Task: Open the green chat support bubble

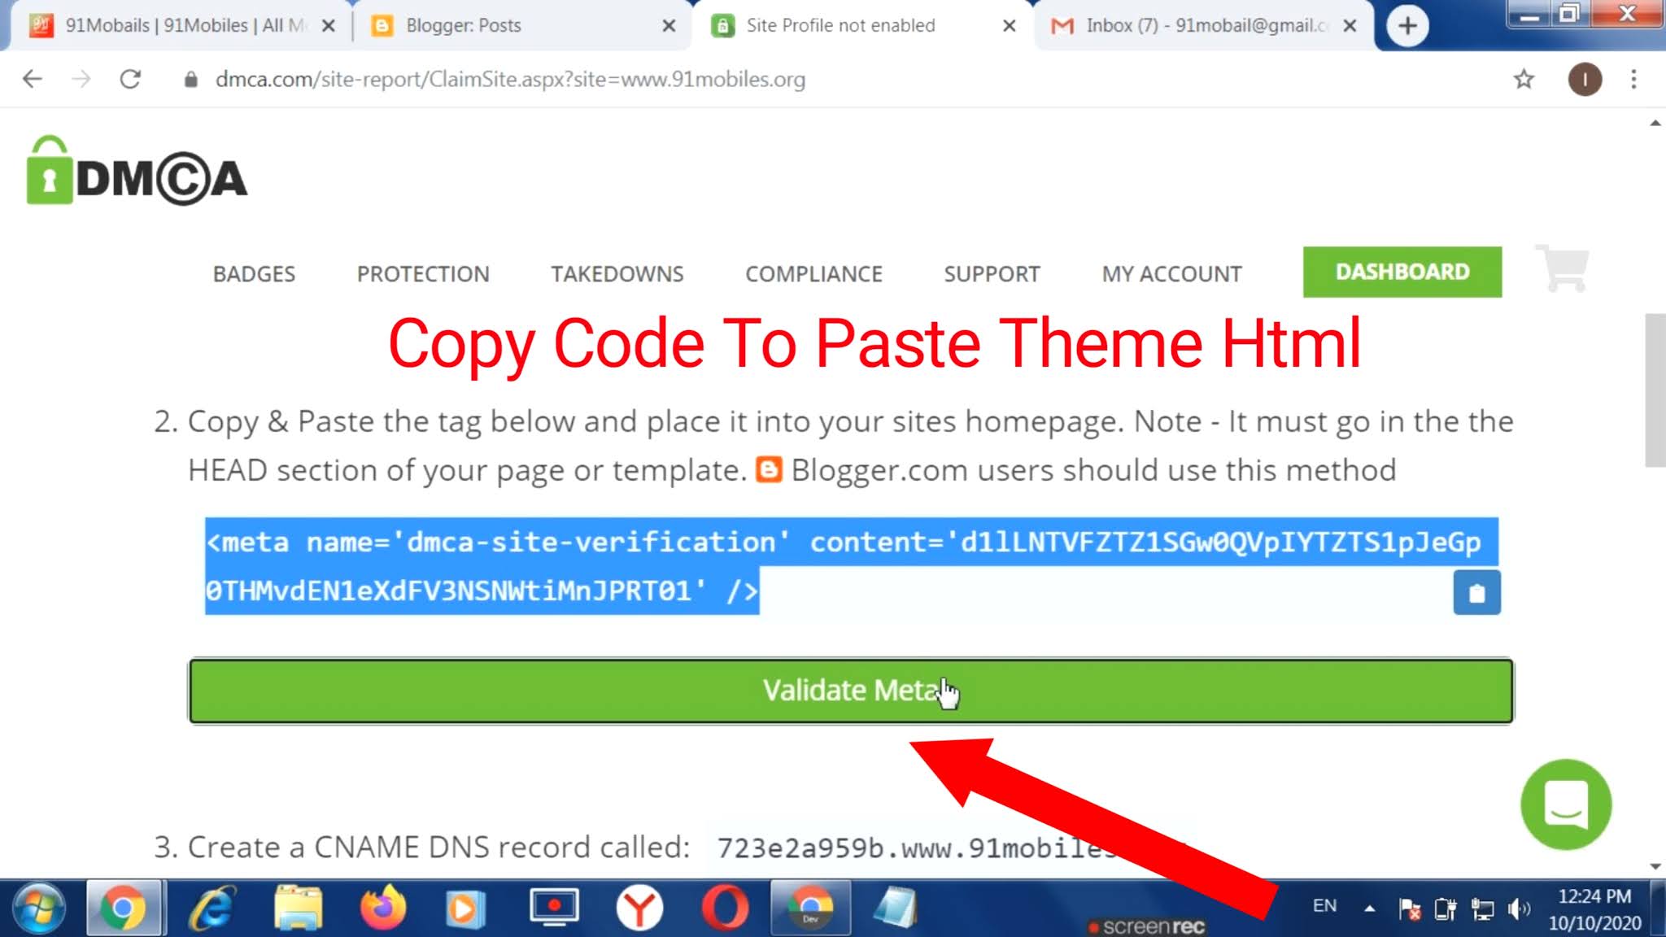Action: tap(1566, 804)
